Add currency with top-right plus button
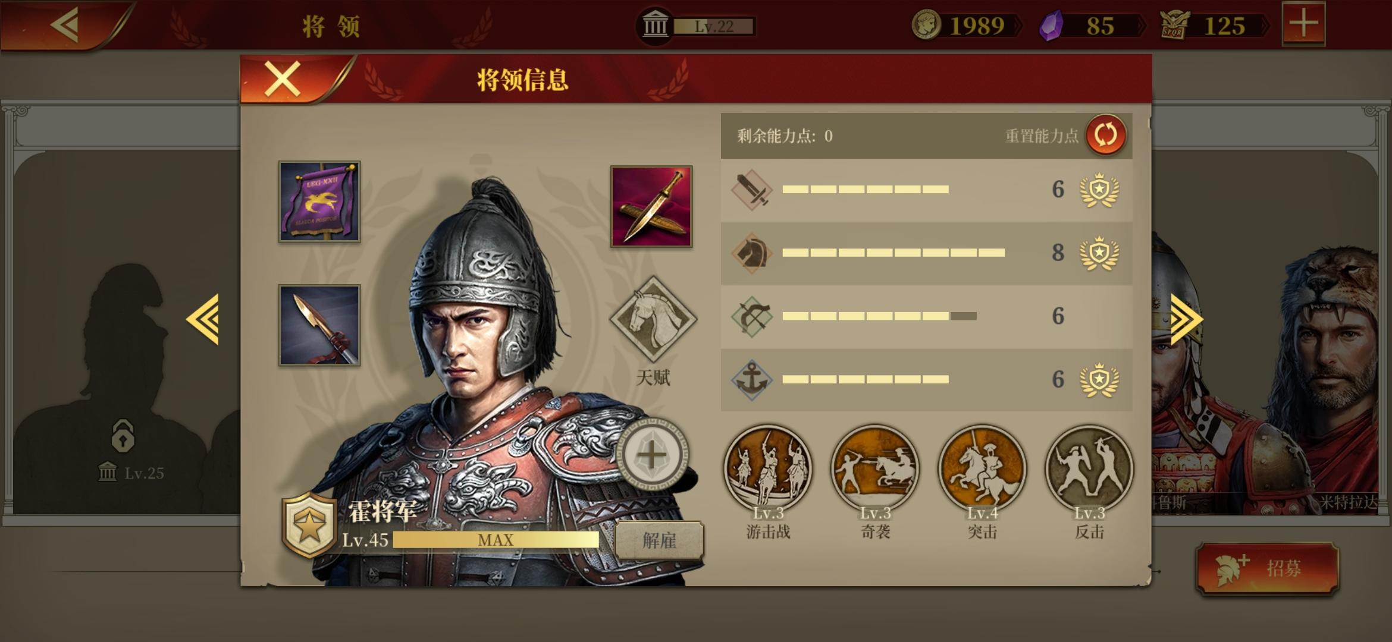The image size is (1392, 642). [1303, 24]
